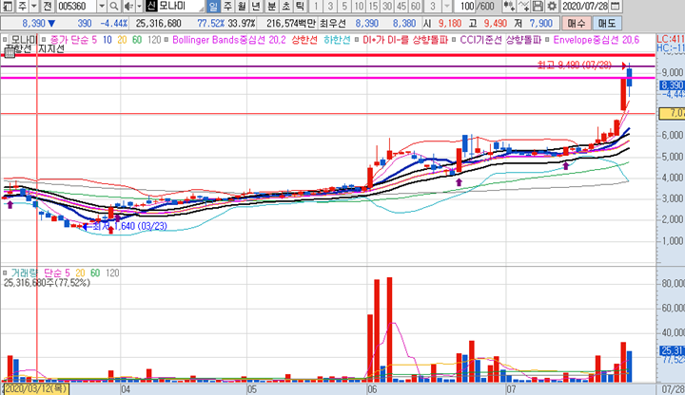
Task: Click the 상한선 legend label
Action: click(304, 40)
